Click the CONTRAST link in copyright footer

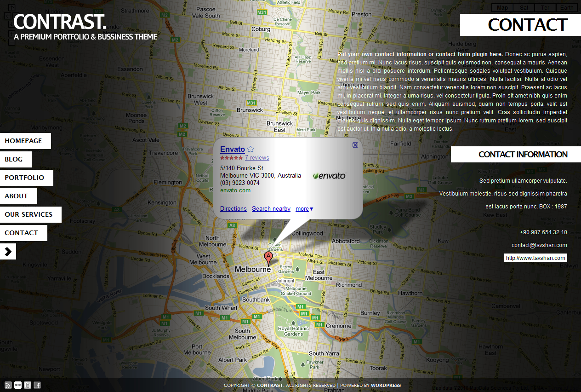[270, 386]
